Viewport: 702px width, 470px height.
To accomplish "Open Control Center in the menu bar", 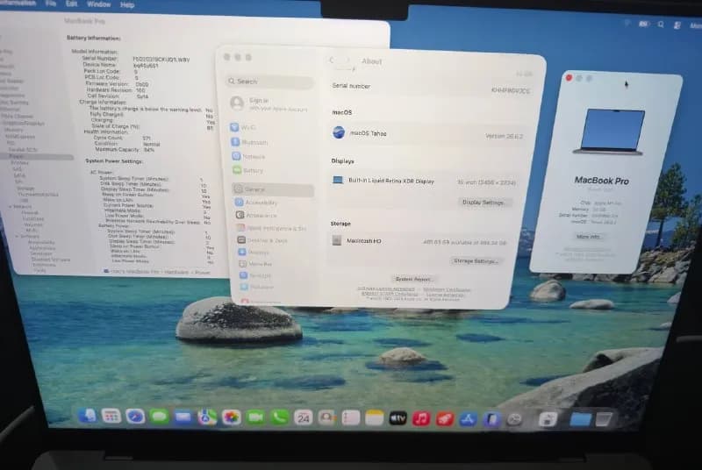I will click(x=677, y=25).
